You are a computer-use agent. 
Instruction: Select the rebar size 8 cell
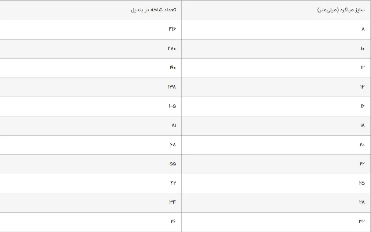363,29
